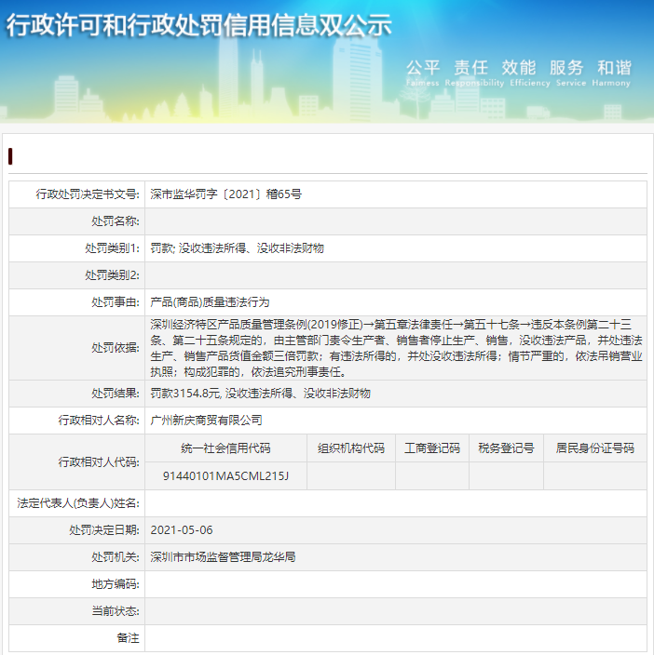
Task: Select the document number 深市监华罚字〔2021〕稽65号
Action: coord(225,194)
